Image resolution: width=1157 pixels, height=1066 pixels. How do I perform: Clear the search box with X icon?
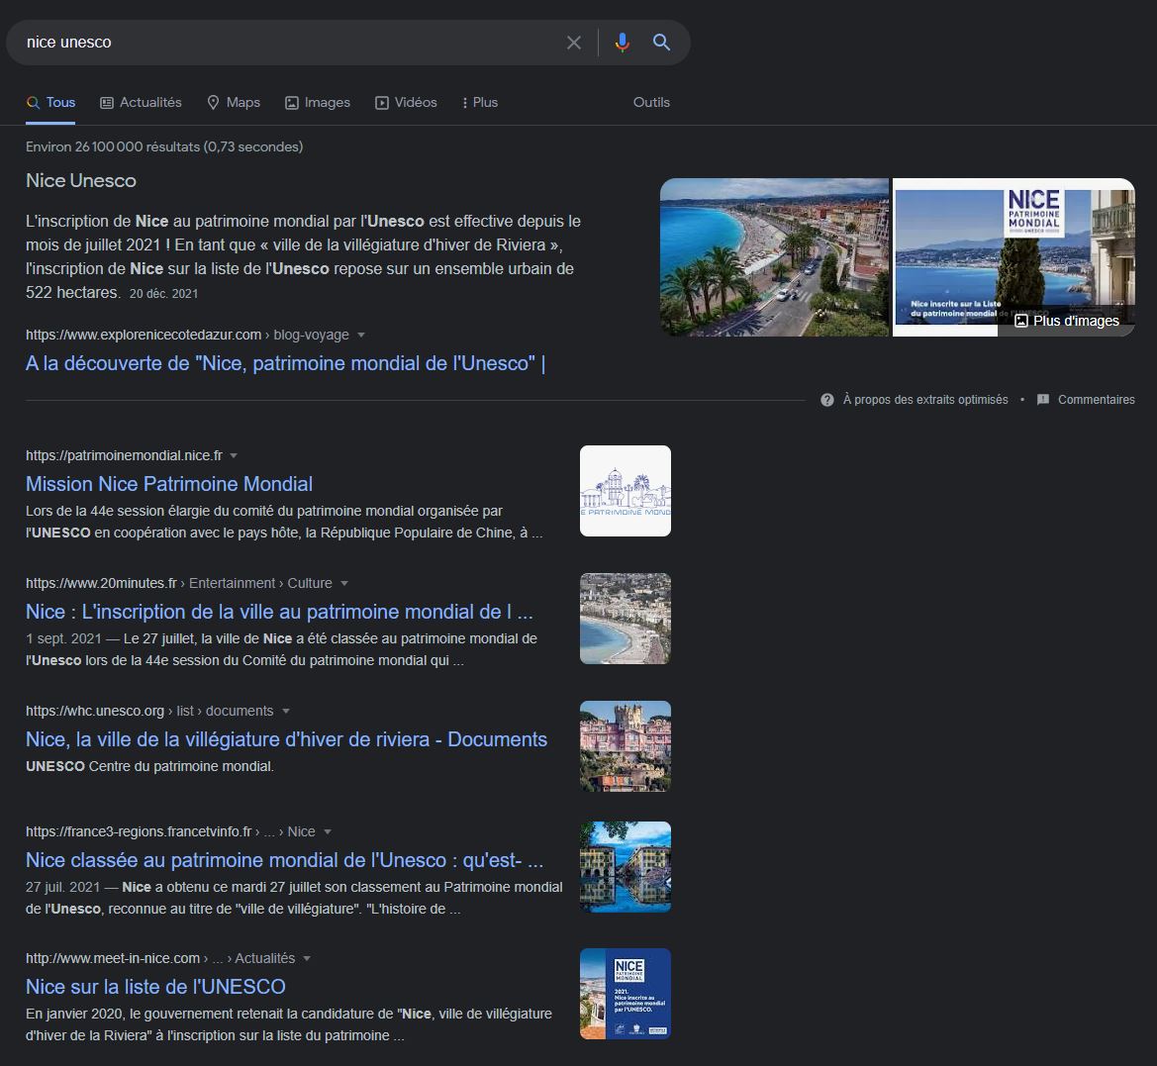tap(573, 43)
